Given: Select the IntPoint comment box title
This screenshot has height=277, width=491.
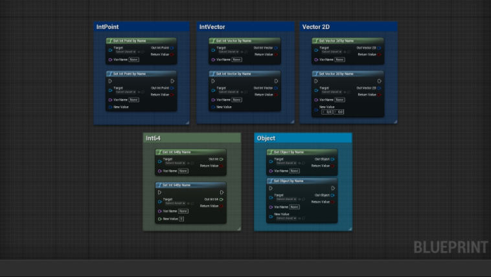Looking at the screenshot, I should click(x=108, y=27).
